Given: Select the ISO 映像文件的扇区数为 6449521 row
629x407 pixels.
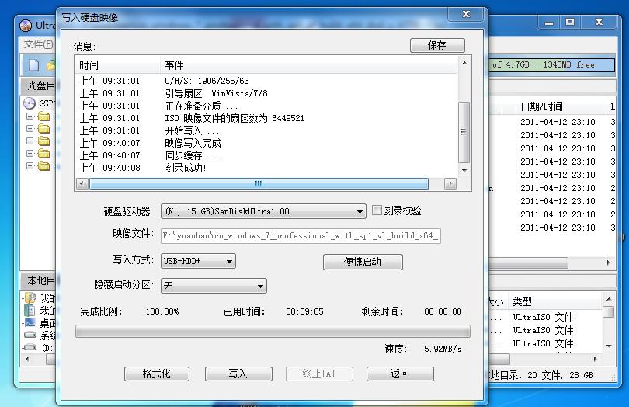Looking at the screenshot, I should [266, 118].
